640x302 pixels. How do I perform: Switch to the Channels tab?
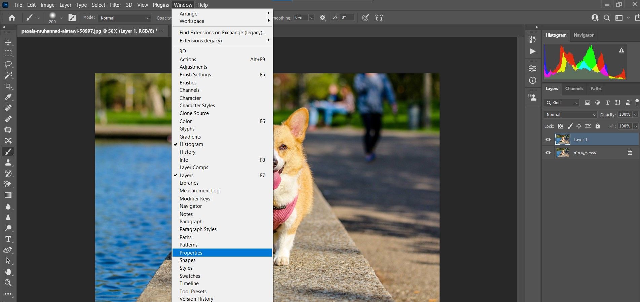pos(574,89)
